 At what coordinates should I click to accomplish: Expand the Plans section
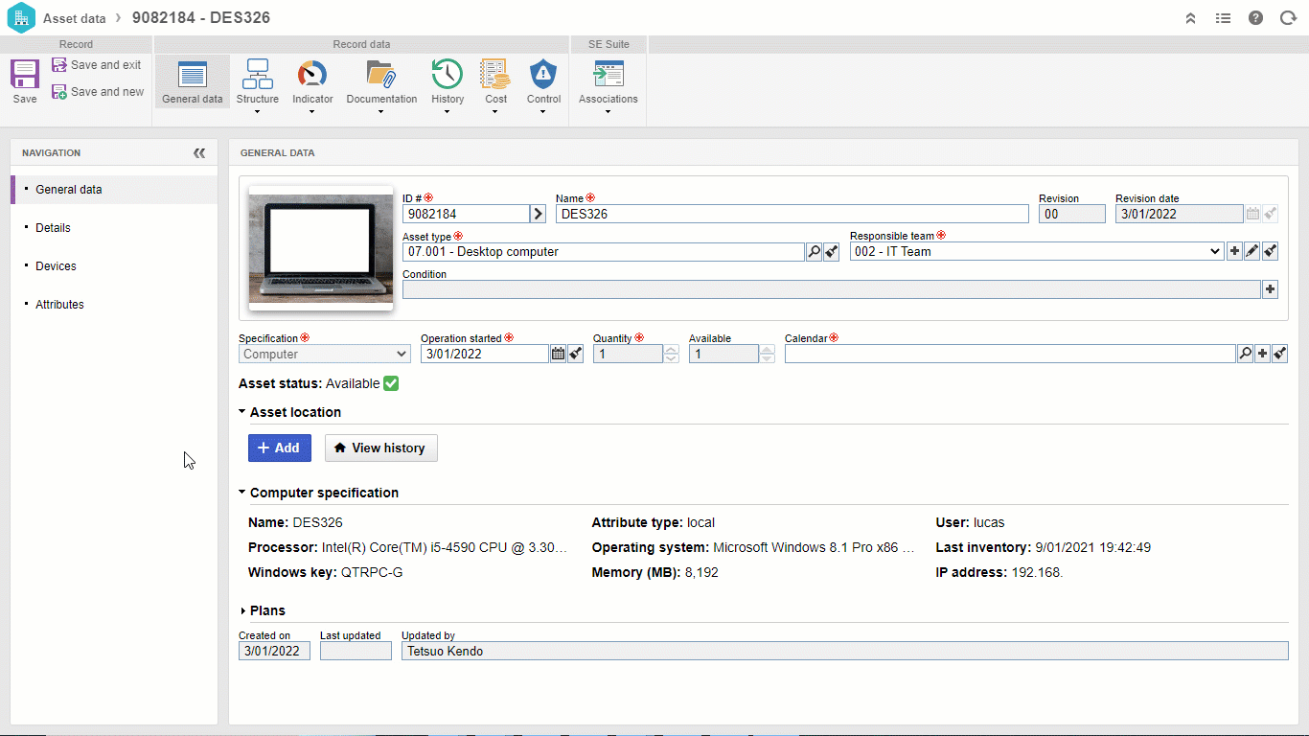pos(242,610)
